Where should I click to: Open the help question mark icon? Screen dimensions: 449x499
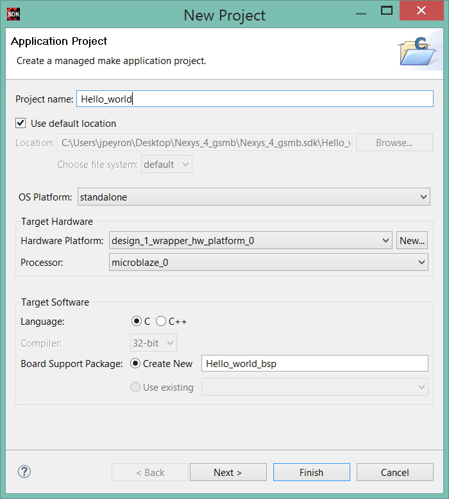pyautogui.click(x=24, y=471)
